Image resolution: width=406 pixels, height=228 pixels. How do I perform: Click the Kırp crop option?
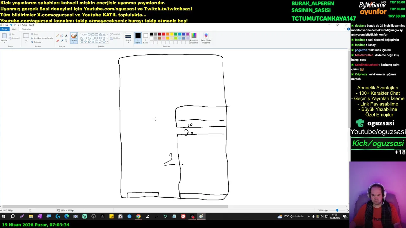point(34,34)
